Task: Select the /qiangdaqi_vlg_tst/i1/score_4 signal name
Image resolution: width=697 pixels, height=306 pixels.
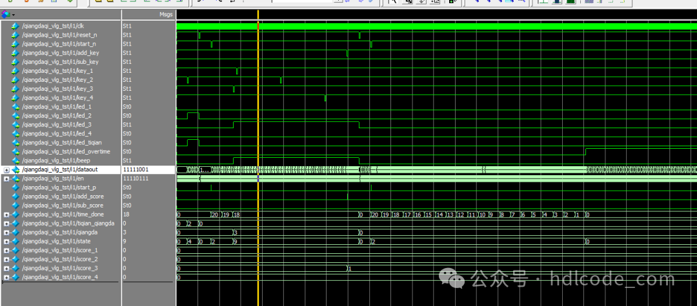Action: 59,277
